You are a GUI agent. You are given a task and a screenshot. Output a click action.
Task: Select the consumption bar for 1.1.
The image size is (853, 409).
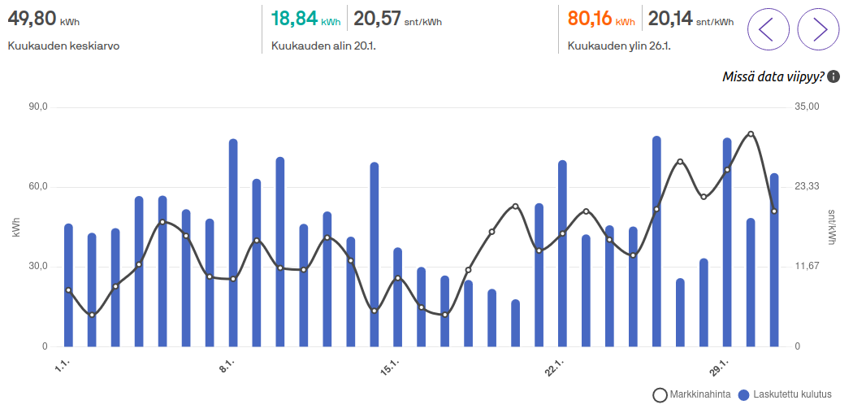tap(68, 285)
